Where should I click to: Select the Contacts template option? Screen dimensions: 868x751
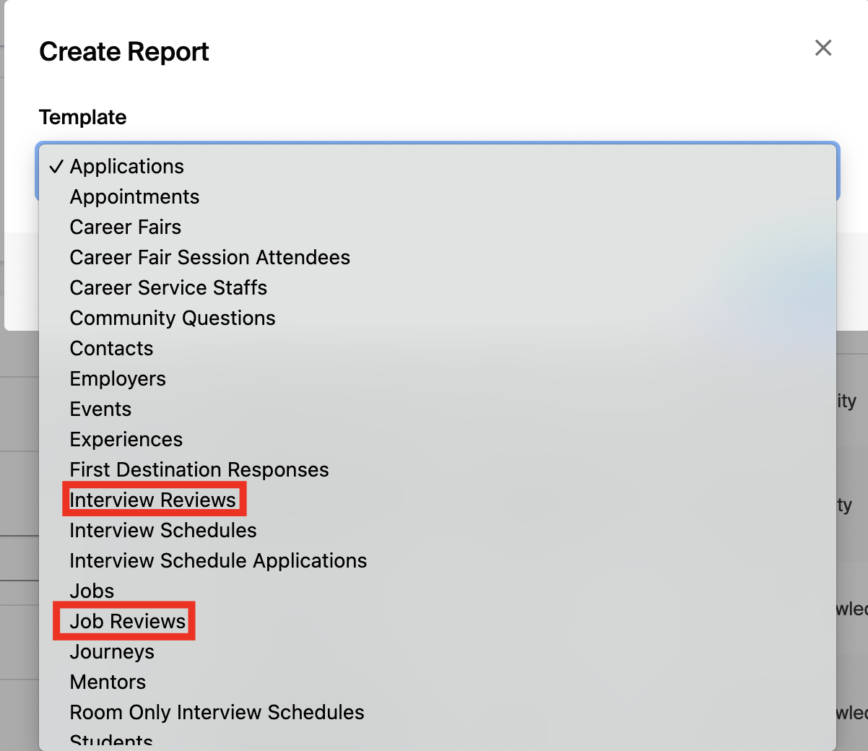(x=438, y=348)
